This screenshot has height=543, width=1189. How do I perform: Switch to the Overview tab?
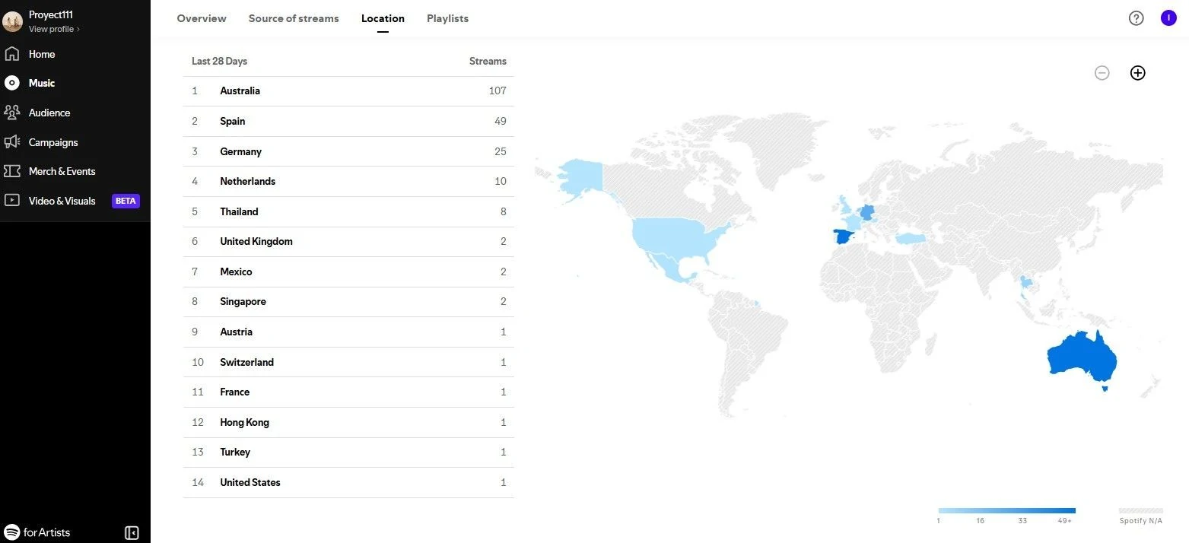coord(202,18)
